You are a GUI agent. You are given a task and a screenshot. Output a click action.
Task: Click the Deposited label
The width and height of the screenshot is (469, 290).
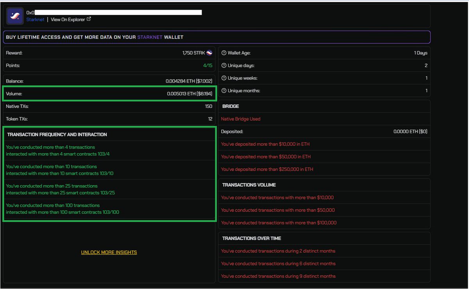tap(232, 132)
